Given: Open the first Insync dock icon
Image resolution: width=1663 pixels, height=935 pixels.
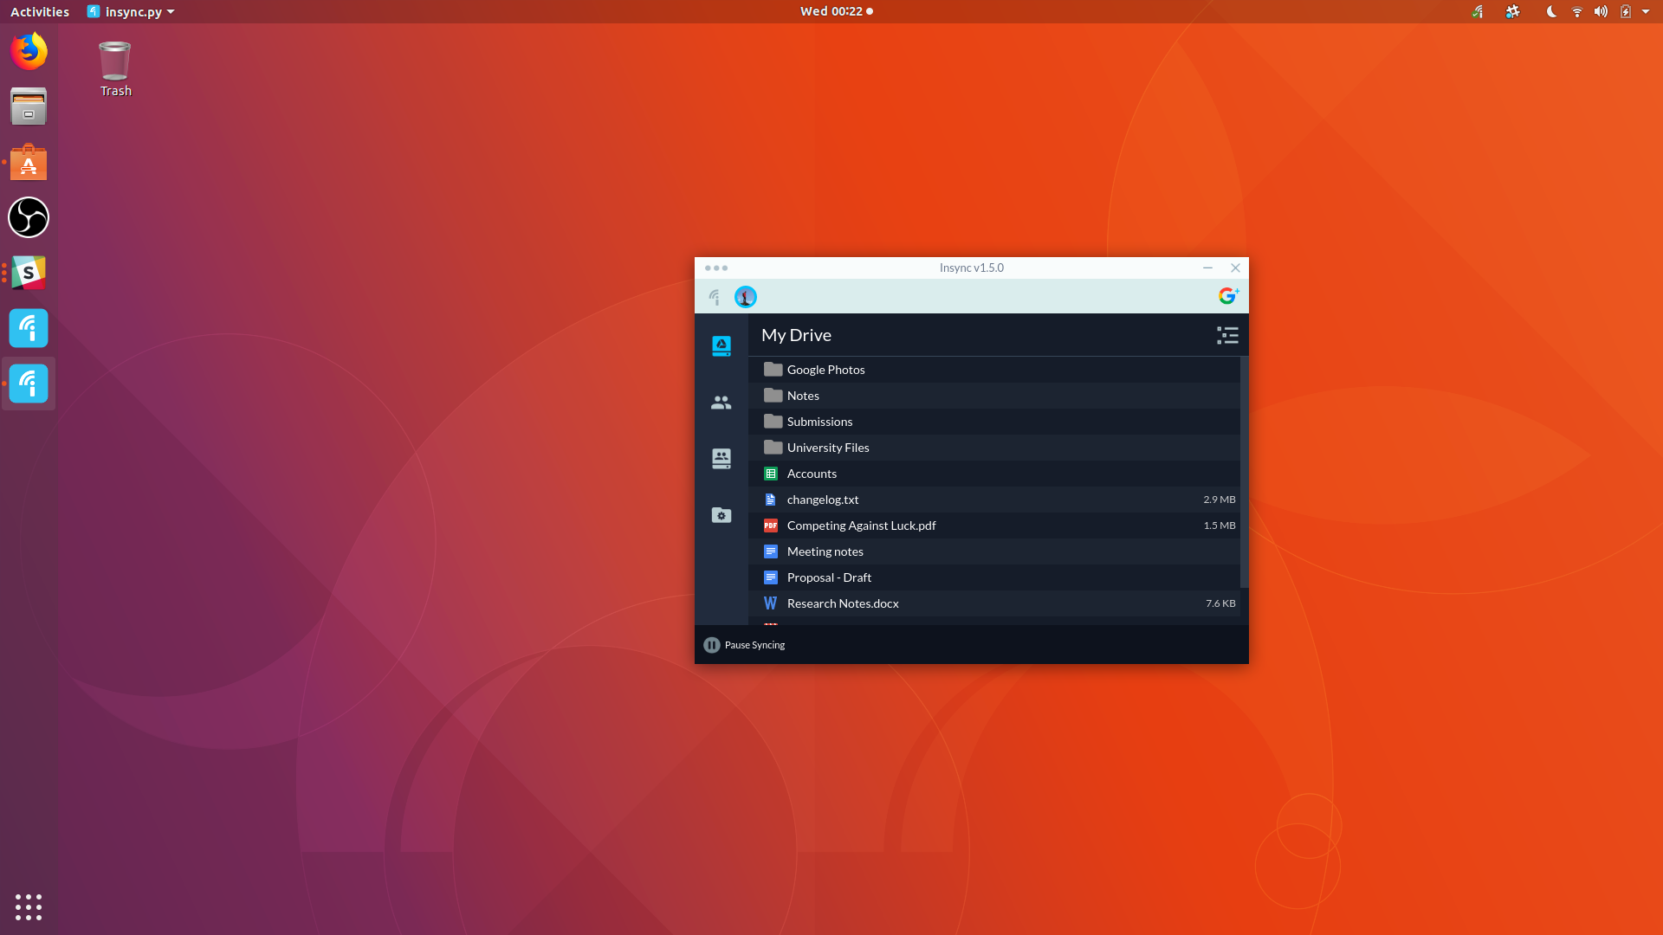Looking at the screenshot, I should click(x=29, y=328).
